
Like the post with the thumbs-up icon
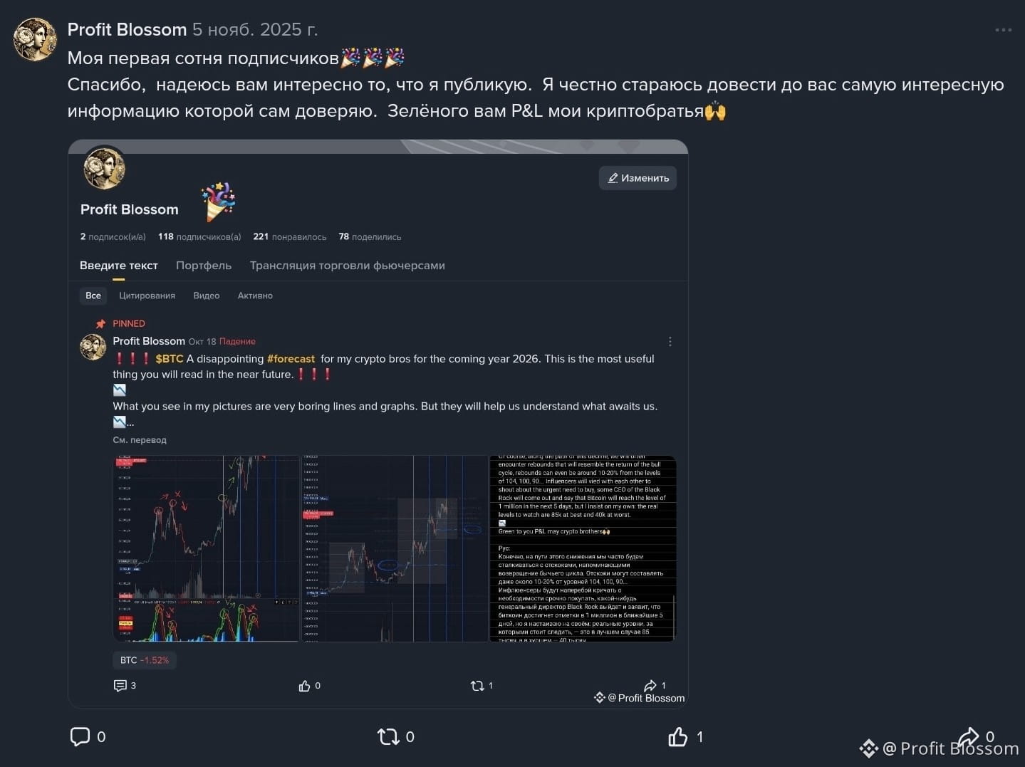pos(677,736)
